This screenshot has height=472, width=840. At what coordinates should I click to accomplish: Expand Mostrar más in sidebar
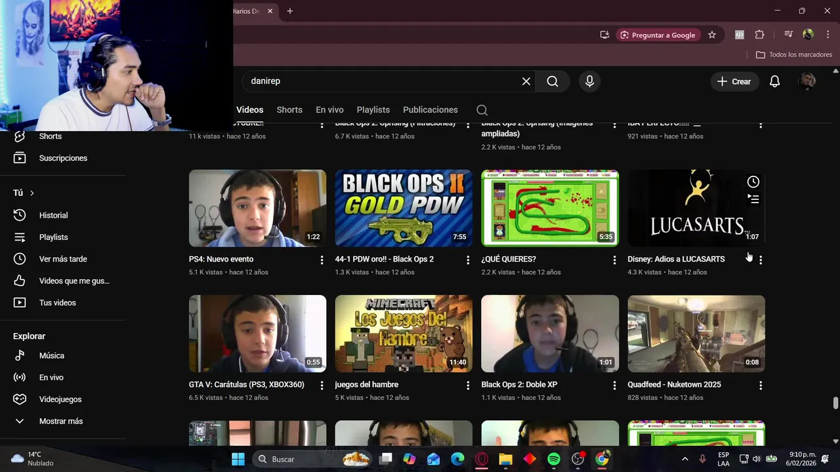coord(62,422)
